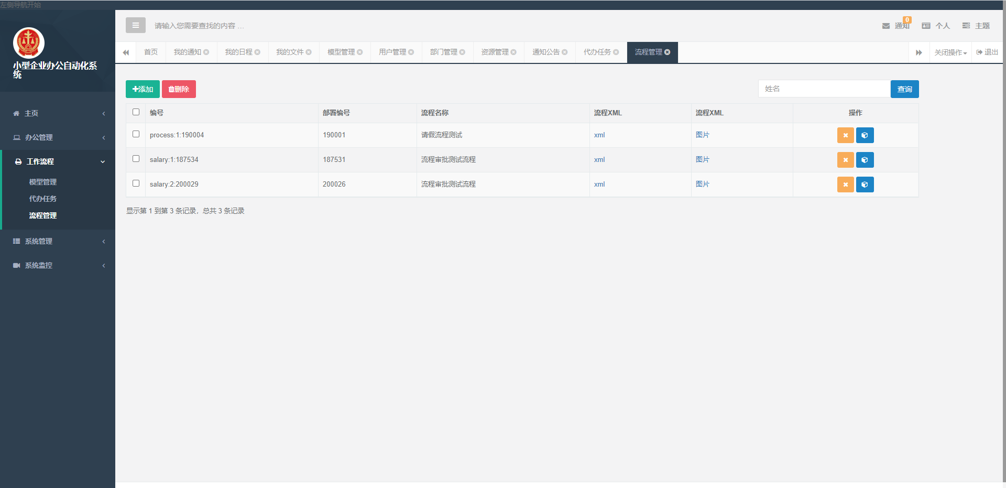Click orange delete icon for salary:2:200029
Image resolution: width=1006 pixels, height=488 pixels.
(x=846, y=185)
